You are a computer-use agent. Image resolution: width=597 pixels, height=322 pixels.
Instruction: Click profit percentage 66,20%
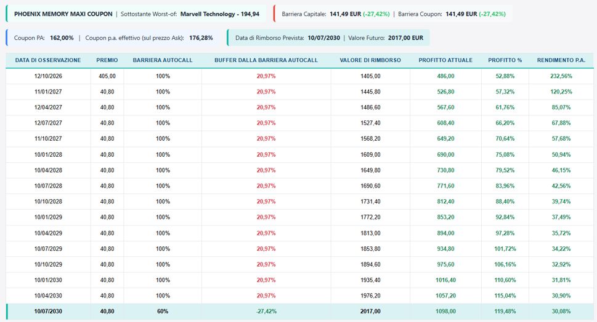point(505,123)
